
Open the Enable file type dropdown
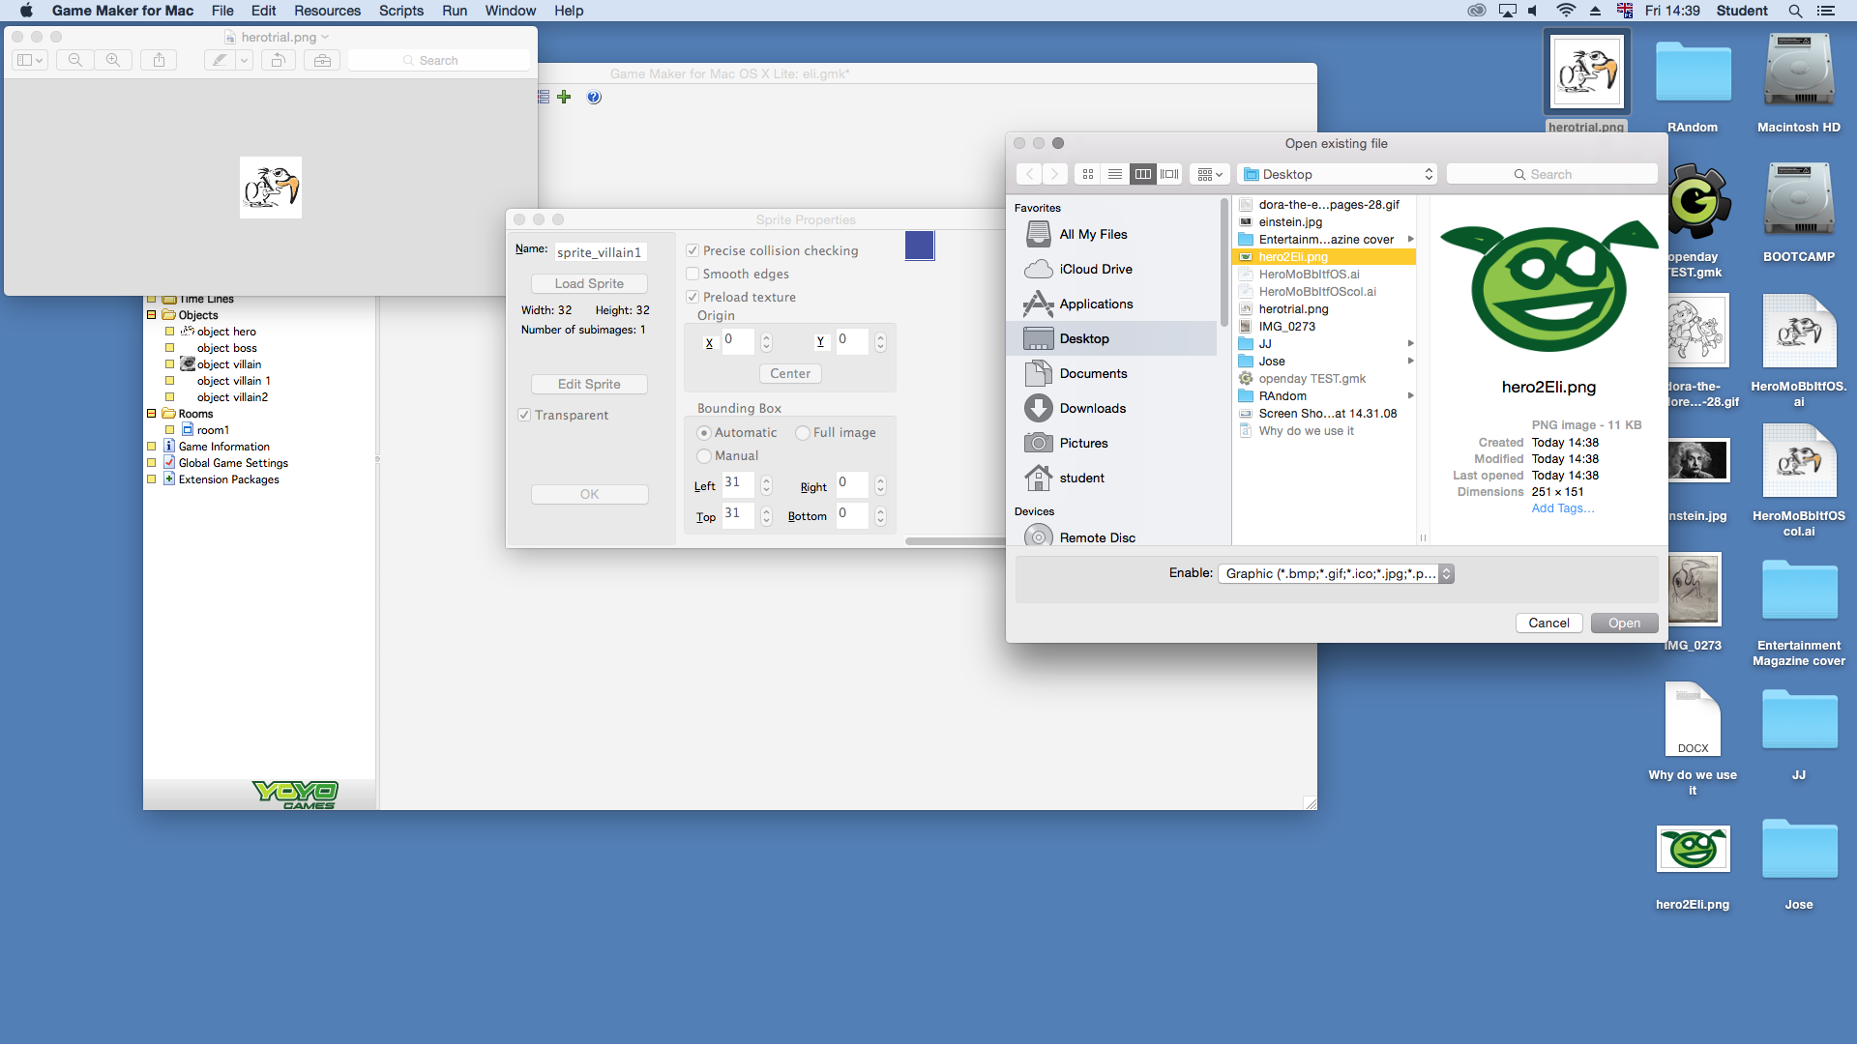tap(1336, 573)
